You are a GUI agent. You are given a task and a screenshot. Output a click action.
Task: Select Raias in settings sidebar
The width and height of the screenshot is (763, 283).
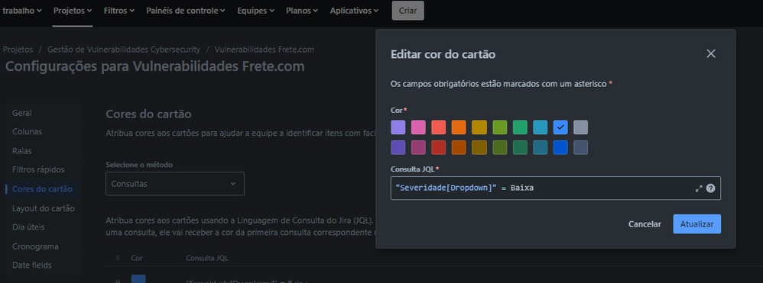(22, 151)
